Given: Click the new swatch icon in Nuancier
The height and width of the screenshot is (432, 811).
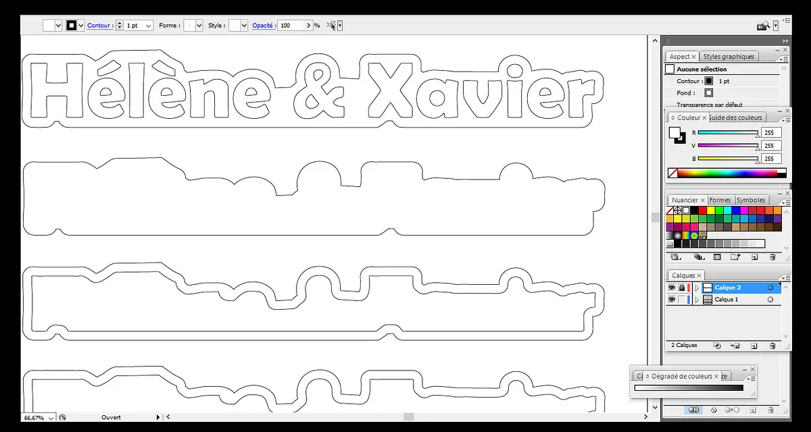Looking at the screenshot, I should click(x=754, y=257).
